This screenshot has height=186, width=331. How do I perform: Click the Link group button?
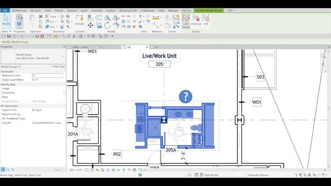coord(206,20)
